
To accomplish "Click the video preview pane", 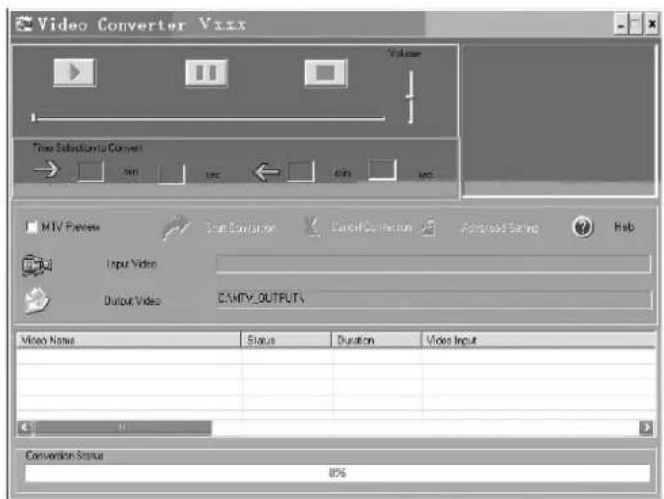I will point(559,120).
